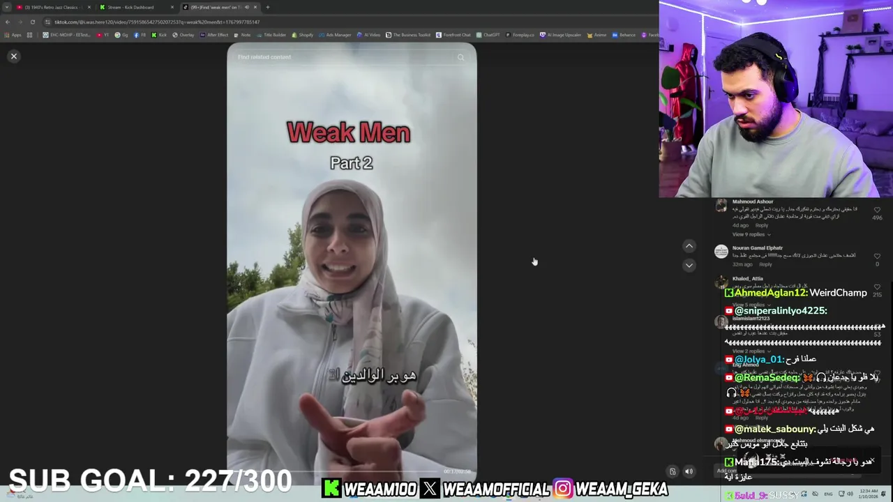Viewport: 893px width, 502px height.
Task: Click Mahmoud Ashour's avatar picture
Action: tap(721, 206)
